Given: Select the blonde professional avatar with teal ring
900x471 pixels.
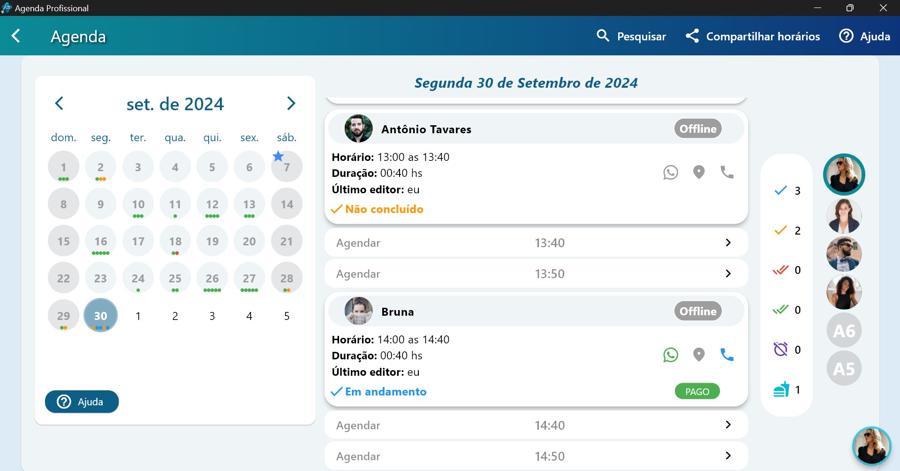Looking at the screenshot, I should [844, 175].
